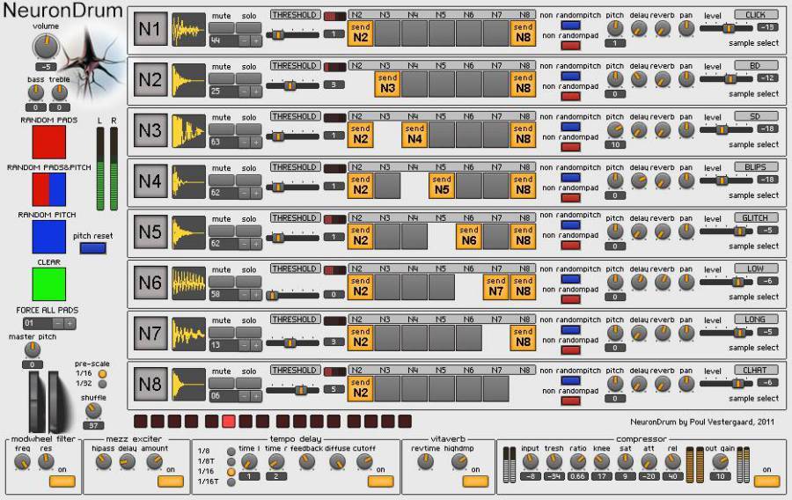Click the THRESHOLD label on N1
The height and width of the screenshot is (500, 792).
[x=294, y=15]
